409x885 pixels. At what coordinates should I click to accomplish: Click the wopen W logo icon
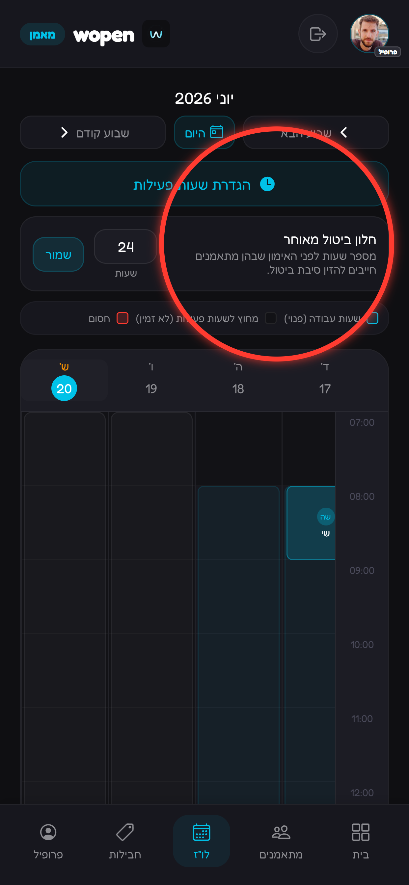coord(156,34)
